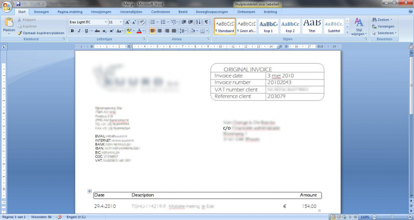Click the red font color button
This screenshot has width=414, height=220.
(x=139, y=31)
